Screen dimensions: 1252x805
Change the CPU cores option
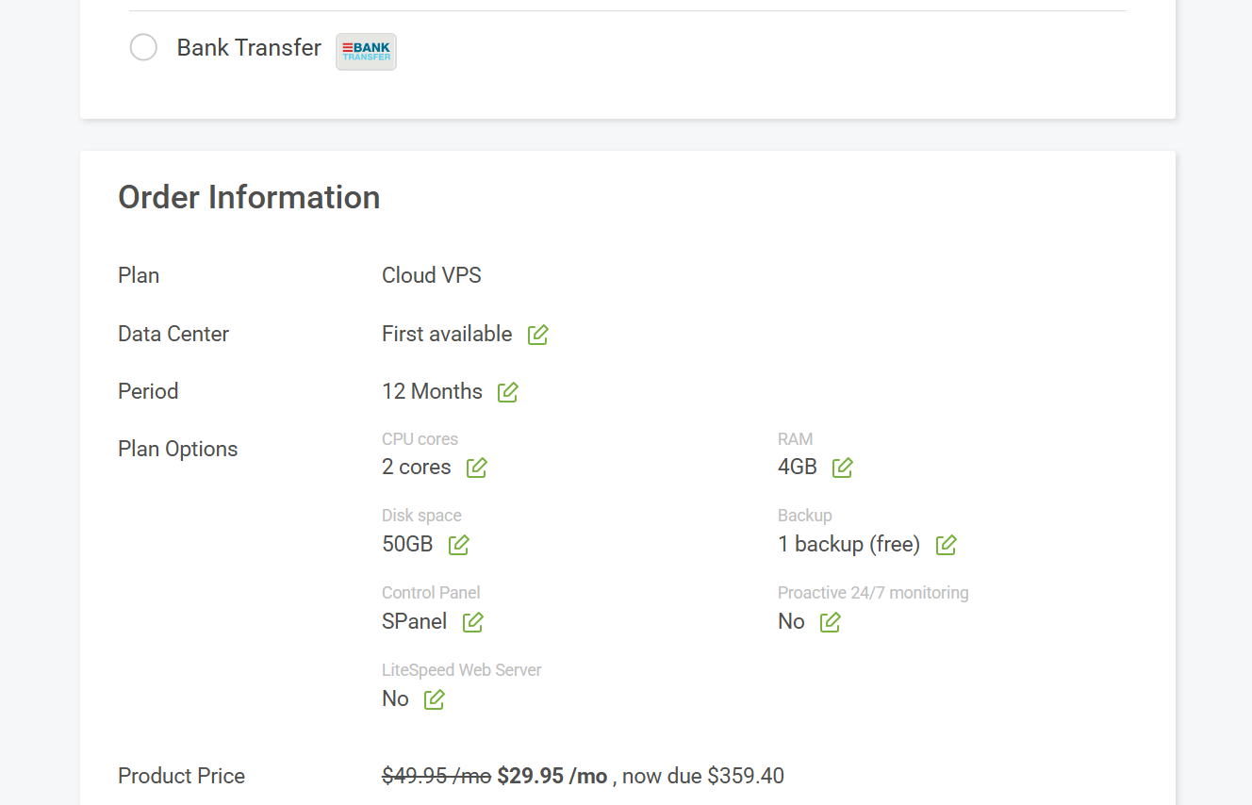476,467
